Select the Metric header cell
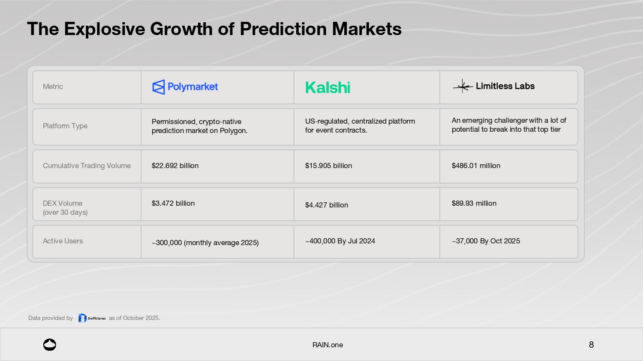This screenshot has width=643, height=361. point(53,87)
